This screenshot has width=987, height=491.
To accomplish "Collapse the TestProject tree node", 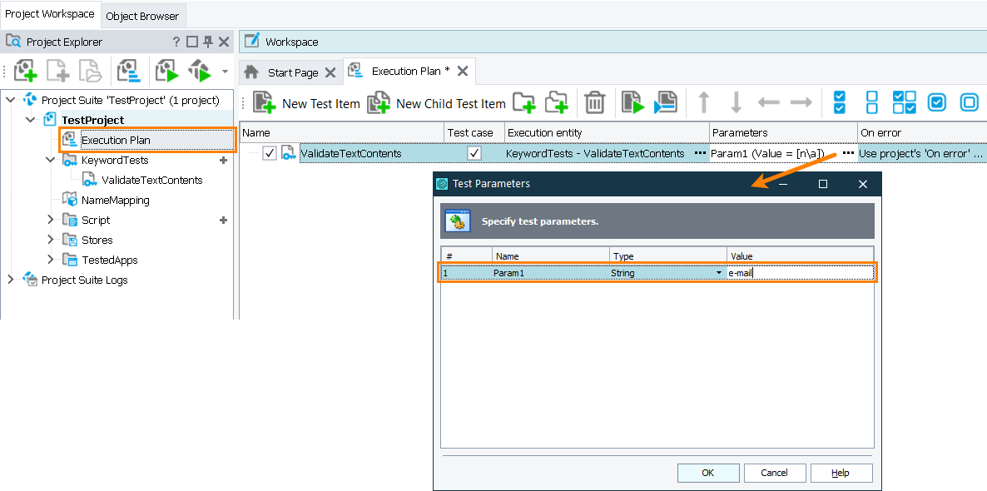I will coord(30,119).
